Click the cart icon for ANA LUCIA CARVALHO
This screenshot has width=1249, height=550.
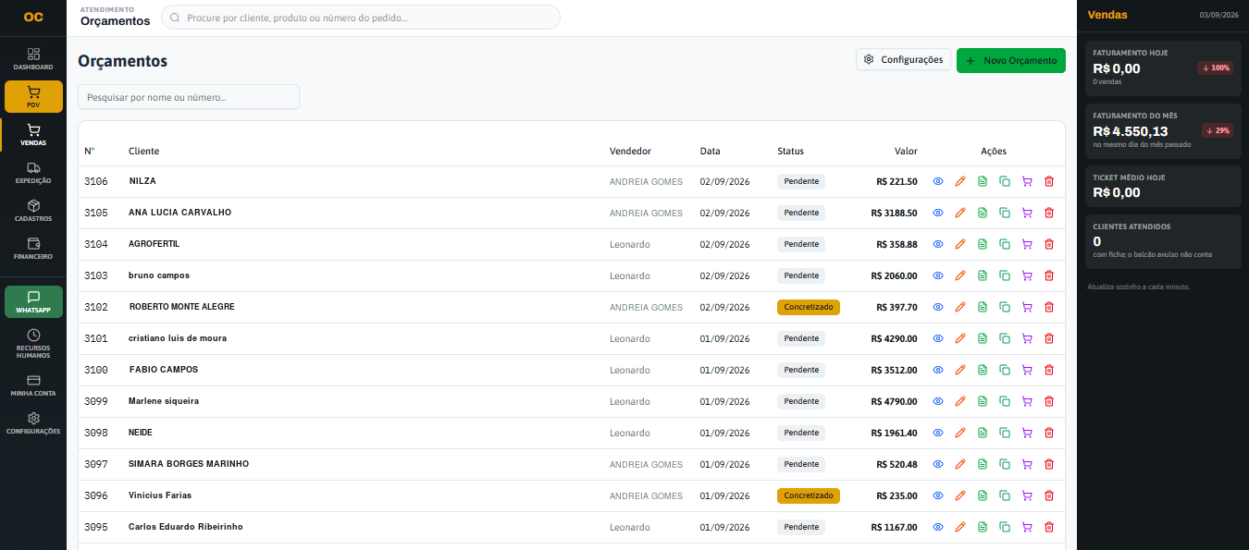point(1027,213)
